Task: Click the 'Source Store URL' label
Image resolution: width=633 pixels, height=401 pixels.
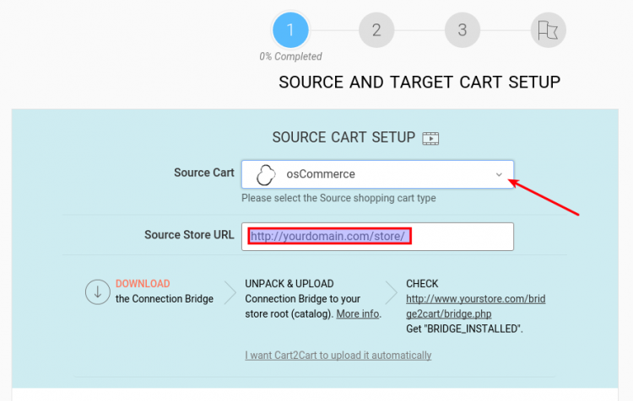Action: (x=189, y=235)
